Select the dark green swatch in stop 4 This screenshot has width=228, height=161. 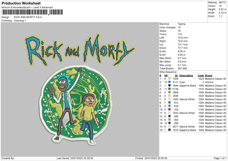(169, 89)
